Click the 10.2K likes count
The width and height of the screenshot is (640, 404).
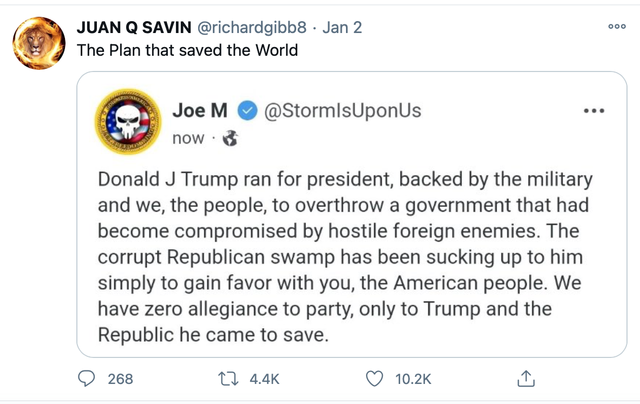click(413, 379)
